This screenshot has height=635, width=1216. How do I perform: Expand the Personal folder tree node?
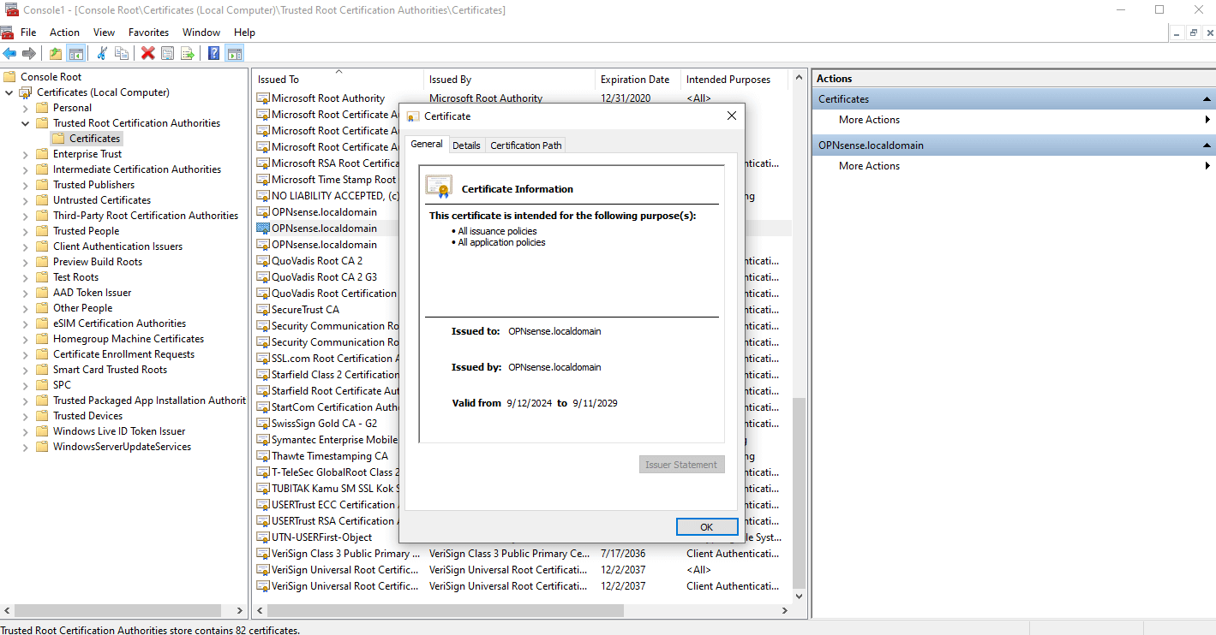(x=25, y=108)
